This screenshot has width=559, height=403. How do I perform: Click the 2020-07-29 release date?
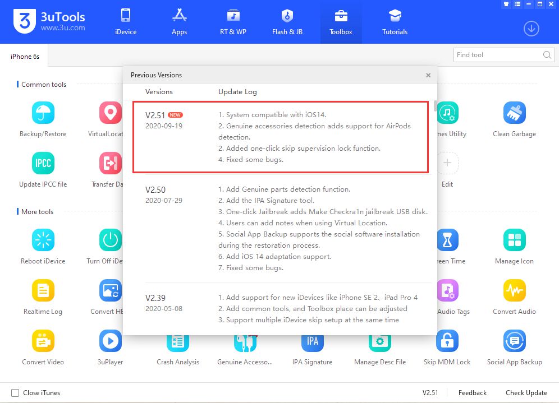click(164, 201)
